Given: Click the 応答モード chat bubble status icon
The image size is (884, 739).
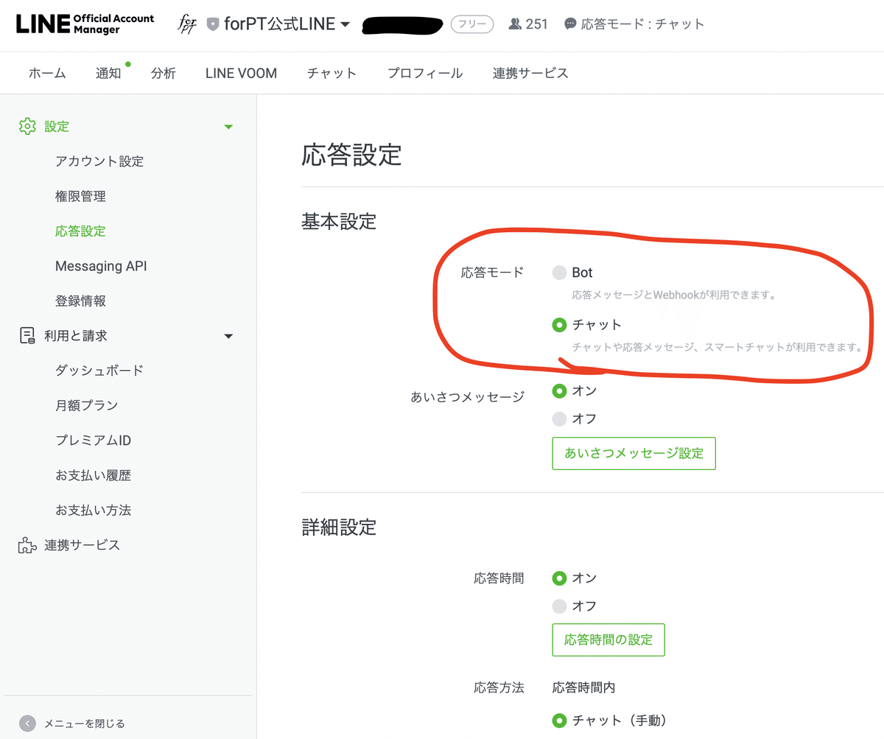Looking at the screenshot, I should coord(570,24).
